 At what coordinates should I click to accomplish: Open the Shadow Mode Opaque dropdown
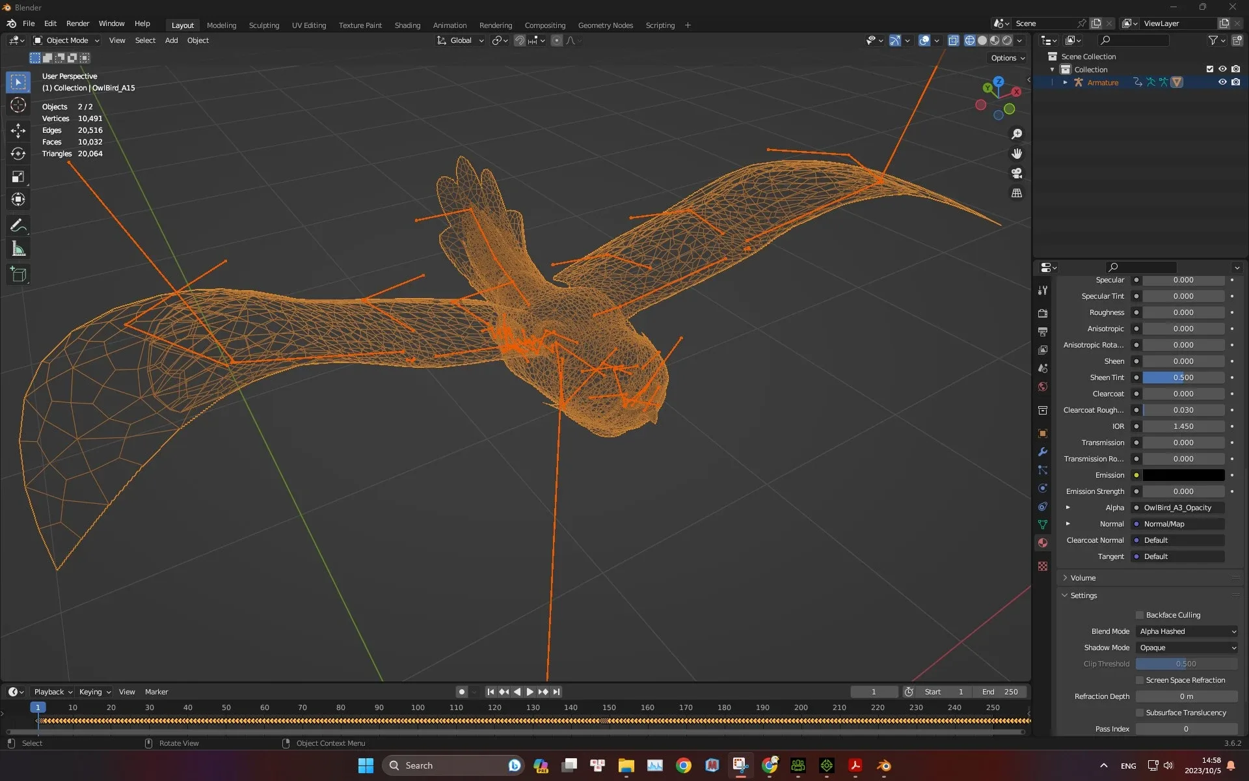(x=1187, y=648)
